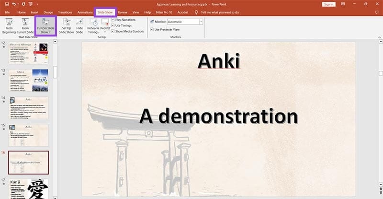This screenshot has height=199, width=383.
Task: Click the Redo/Repeat icon
Action: point(23,4)
